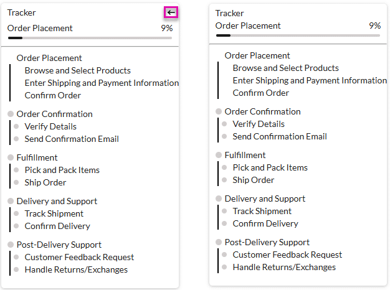Click the dot beside Ship Order in left tracker
This screenshot has height=290, width=390.
click(x=16, y=182)
